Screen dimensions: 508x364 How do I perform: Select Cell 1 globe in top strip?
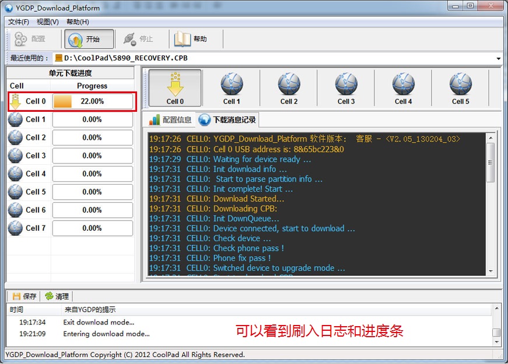[232, 88]
